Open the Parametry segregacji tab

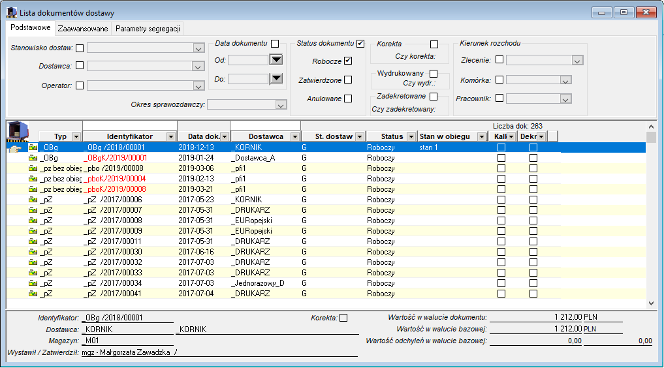148,29
